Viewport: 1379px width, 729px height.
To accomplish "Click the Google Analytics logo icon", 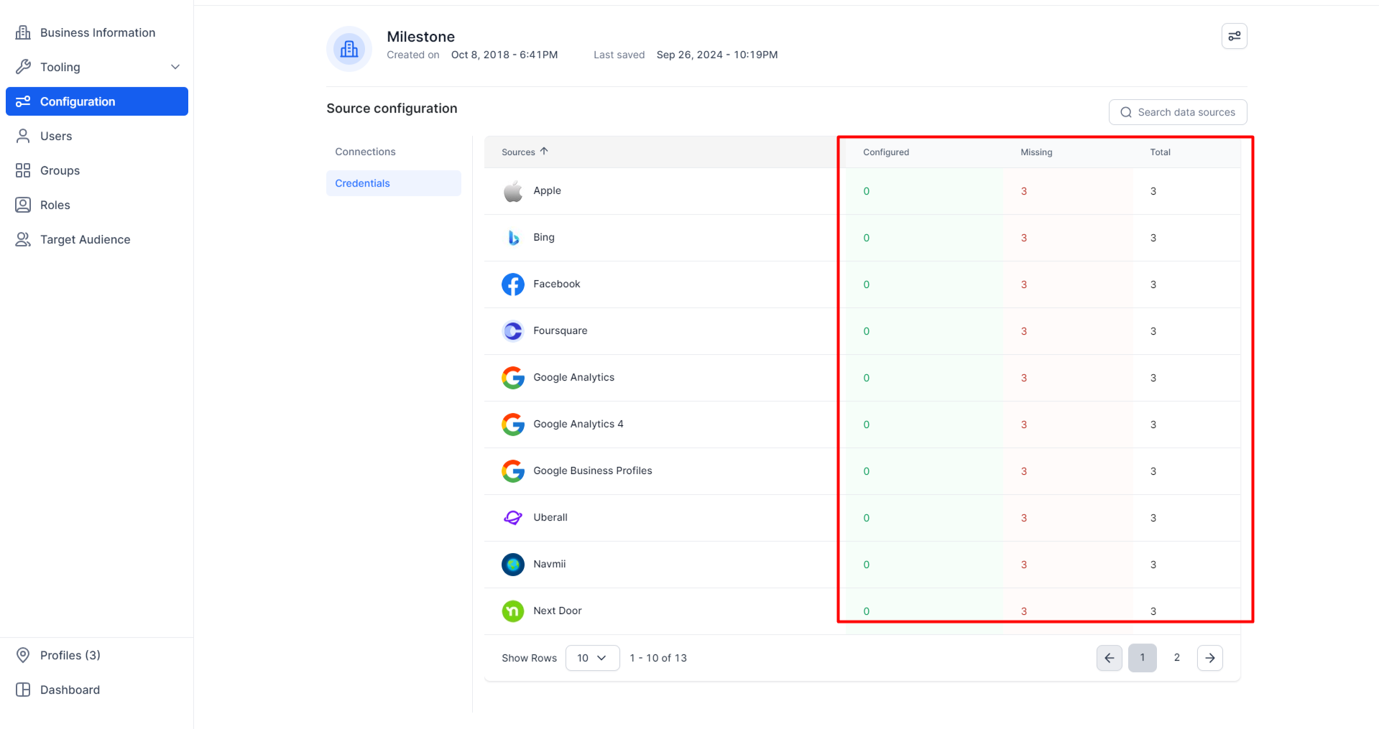I will point(513,378).
